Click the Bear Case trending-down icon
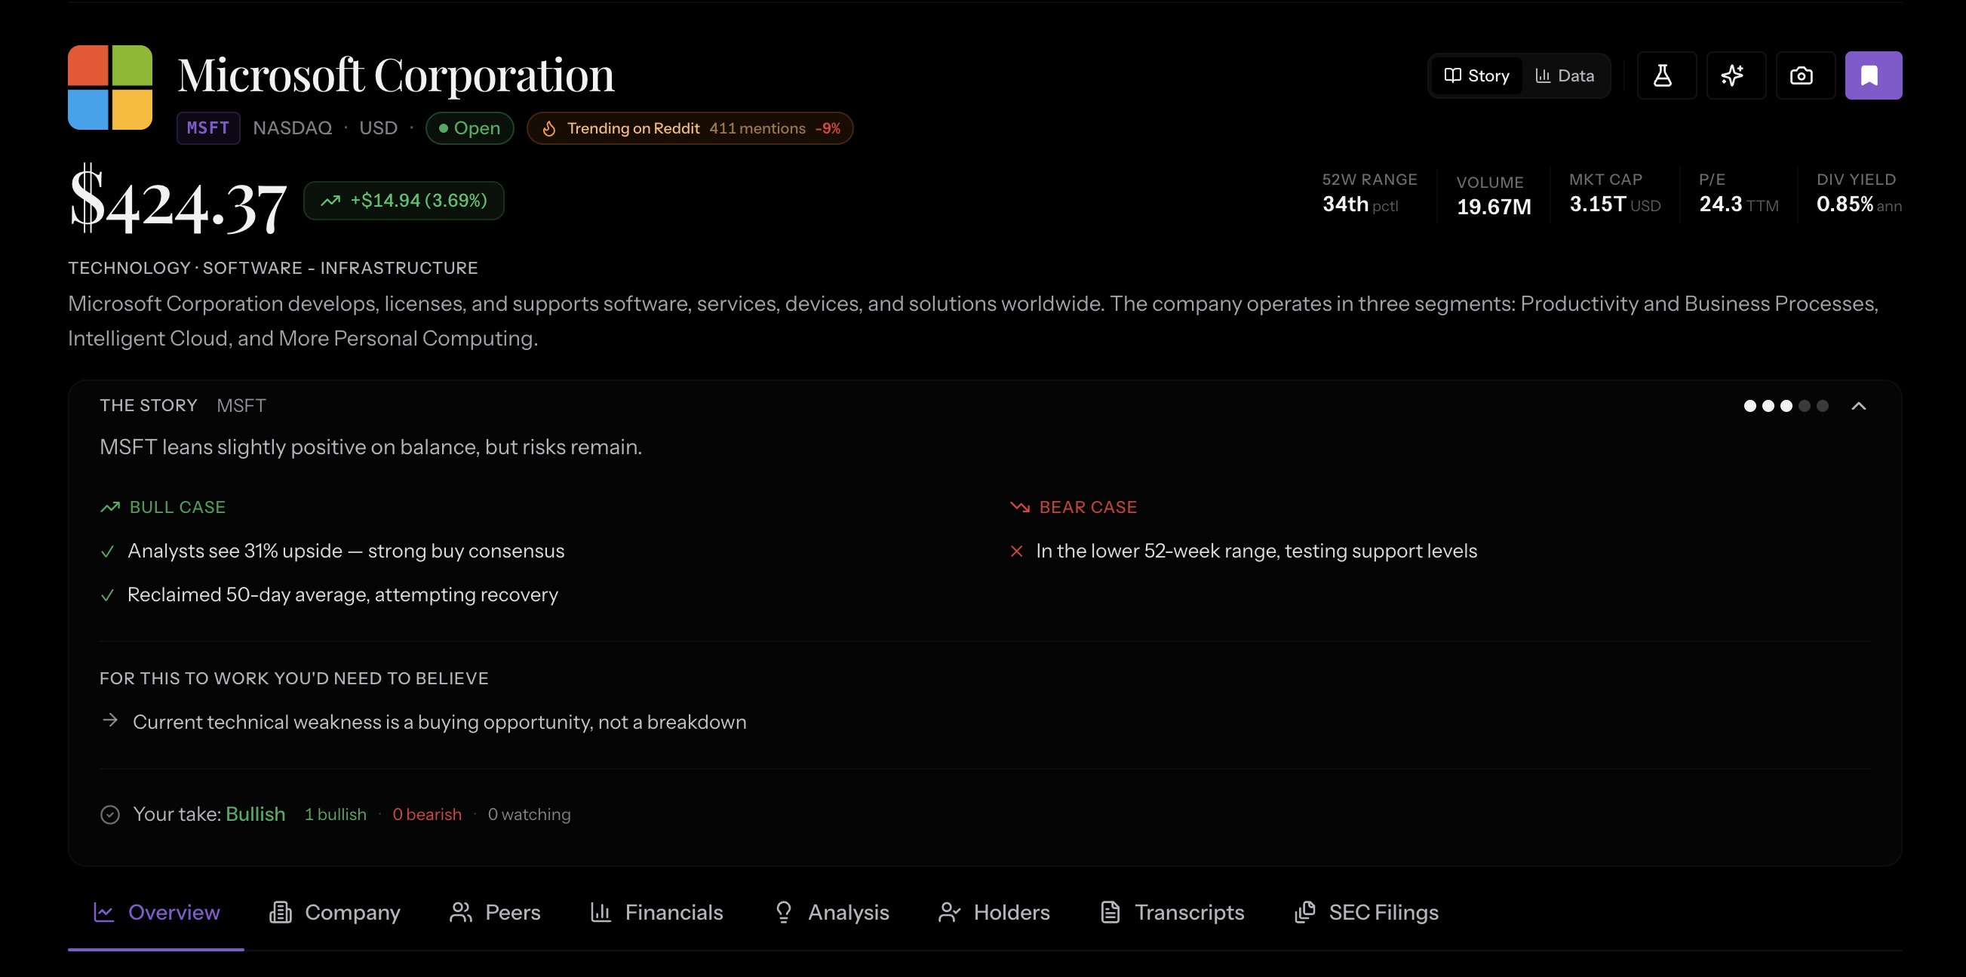 (1020, 508)
